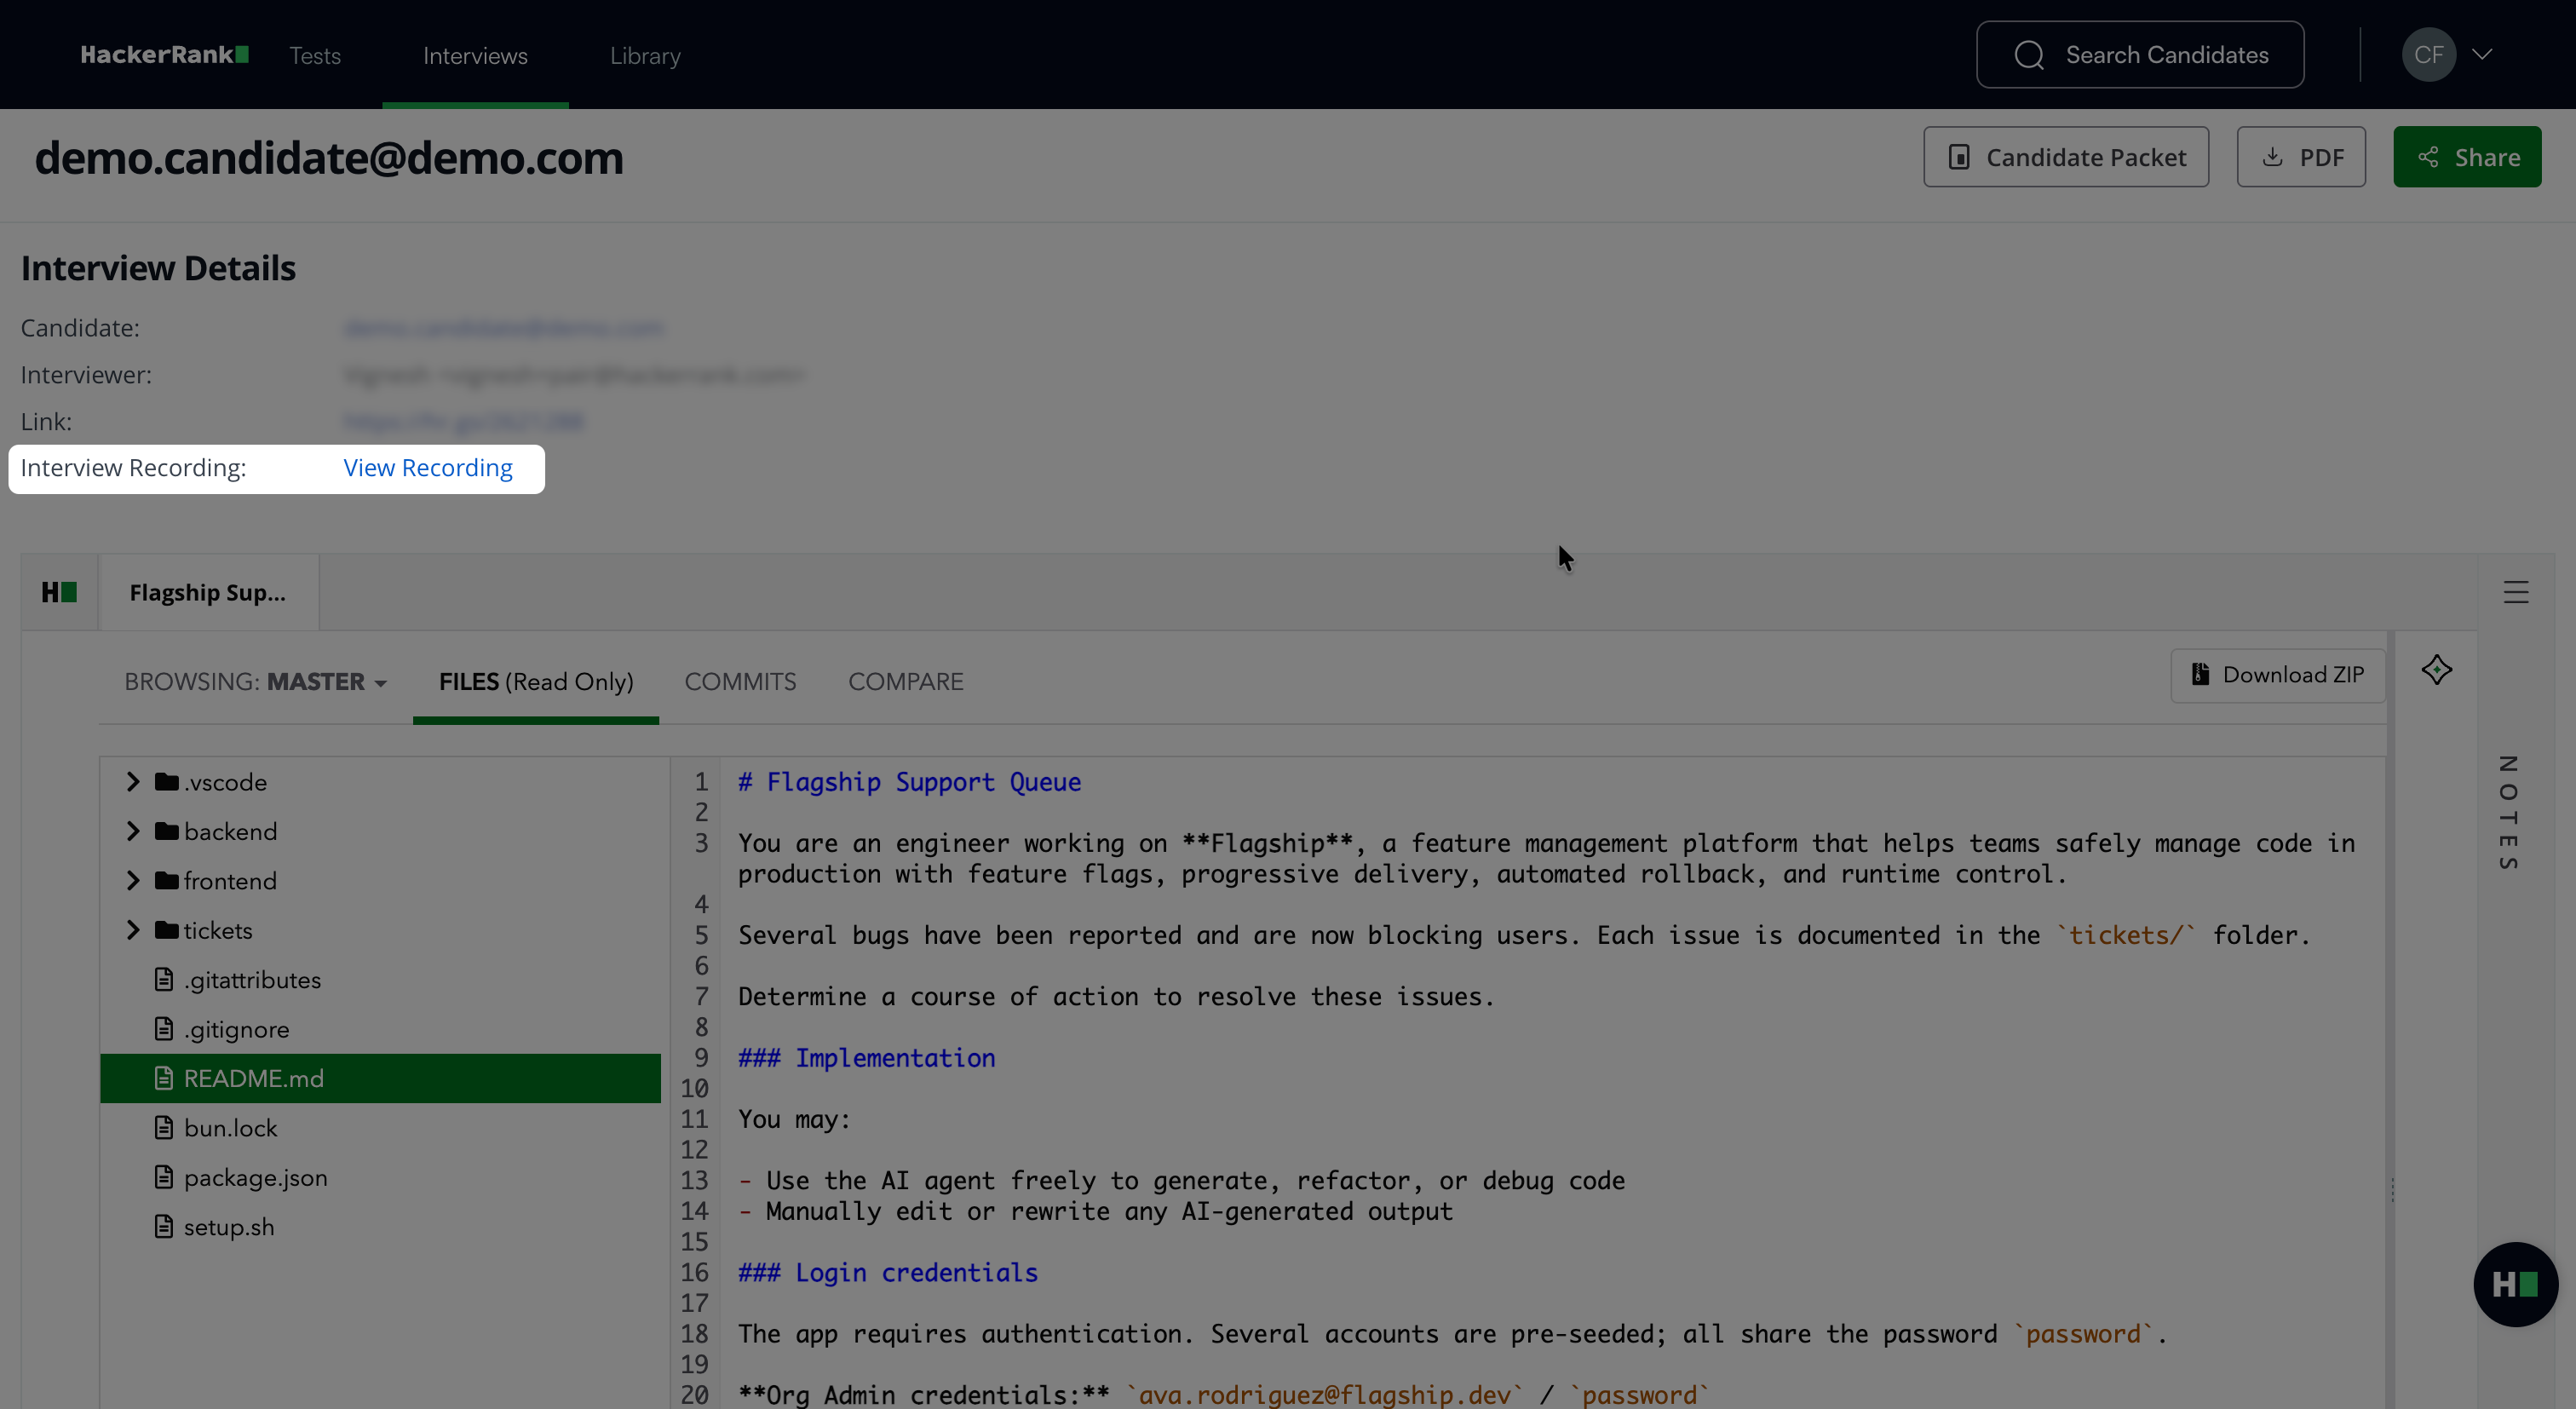Switch to the COMPARE tab
This screenshot has width=2576, height=1409.
[905, 682]
